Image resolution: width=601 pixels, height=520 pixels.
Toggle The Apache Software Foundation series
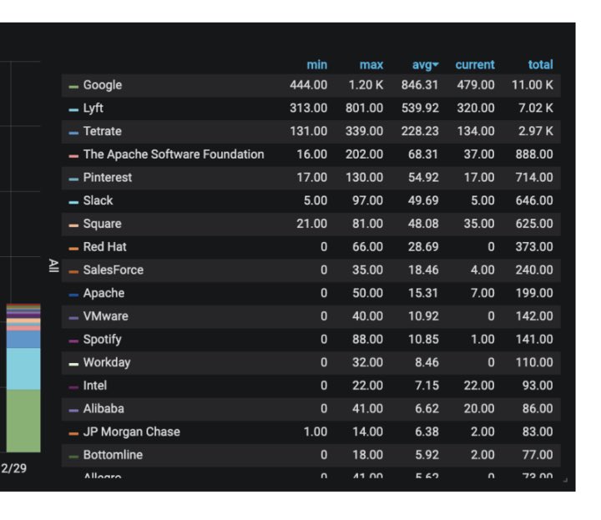pyautogui.click(x=174, y=154)
